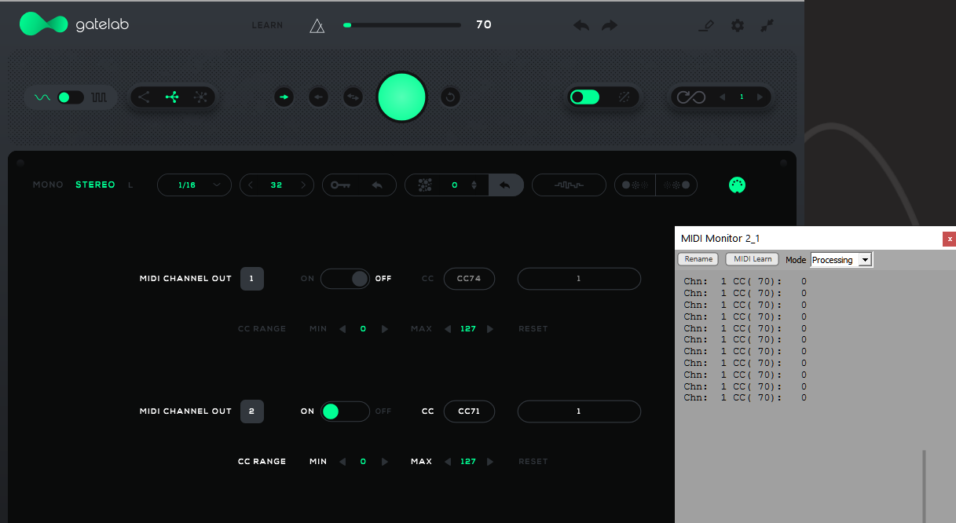This screenshot has width=956, height=523.
Task: Adjust the random value 0 stepper arrows
Action: pyautogui.click(x=474, y=185)
